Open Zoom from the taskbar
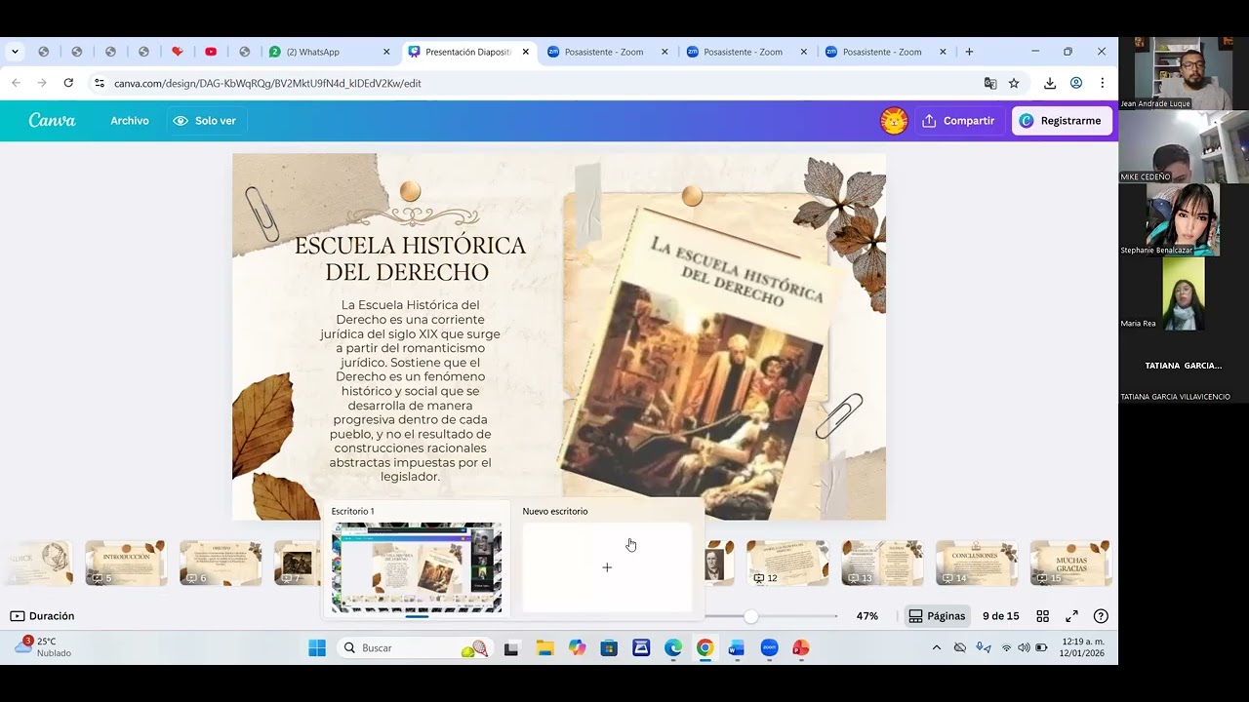The width and height of the screenshot is (1249, 702). (769, 648)
